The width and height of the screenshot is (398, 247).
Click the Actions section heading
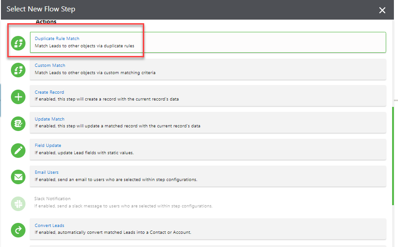(46, 22)
